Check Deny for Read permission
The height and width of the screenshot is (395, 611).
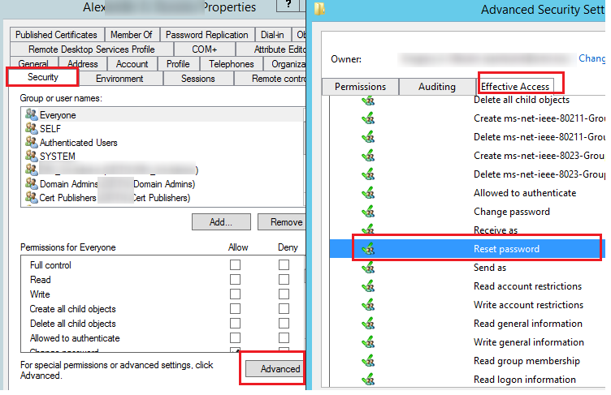pos(284,280)
